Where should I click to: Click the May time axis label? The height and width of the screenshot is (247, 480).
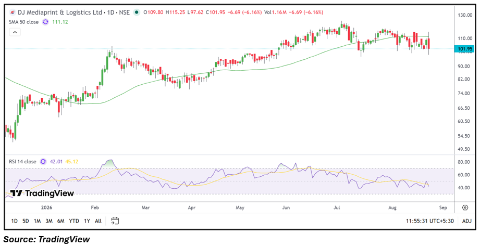coord(240,207)
